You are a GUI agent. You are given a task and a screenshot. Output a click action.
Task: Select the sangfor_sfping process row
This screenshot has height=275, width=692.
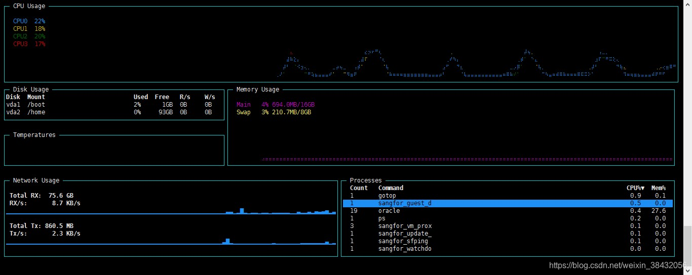click(508, 241)
